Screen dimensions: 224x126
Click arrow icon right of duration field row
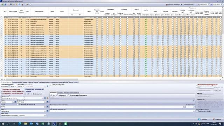click(x=48, y=86)
